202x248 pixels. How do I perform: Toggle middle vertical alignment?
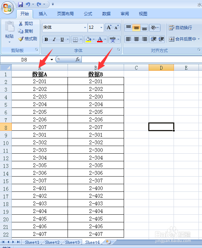(137, 28)
